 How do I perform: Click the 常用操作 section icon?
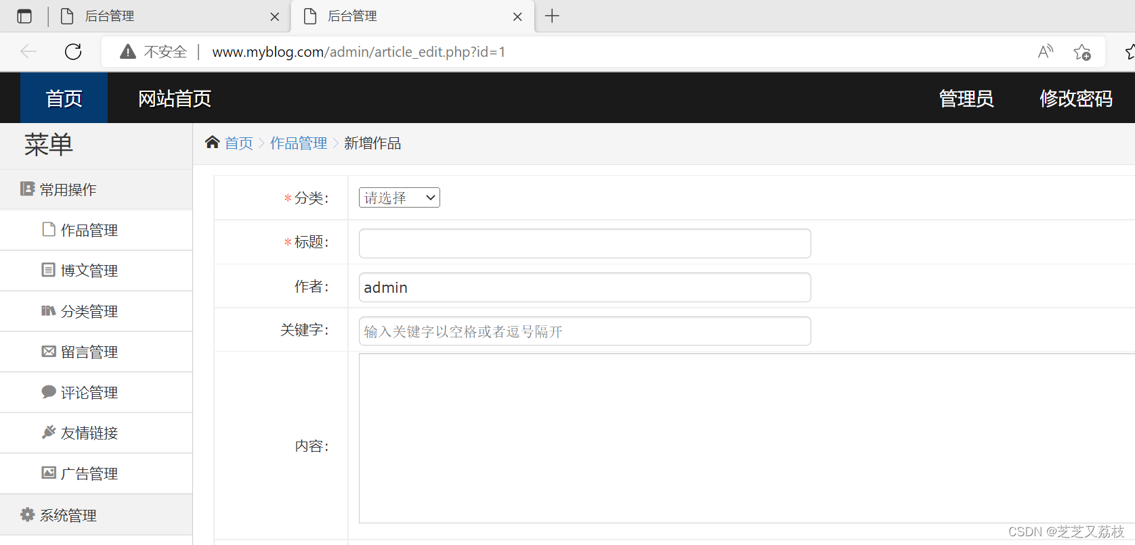[x=27, y=189]
